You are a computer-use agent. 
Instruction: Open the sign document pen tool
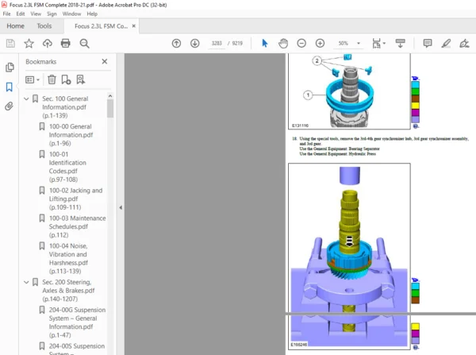(x=464, y=44)
